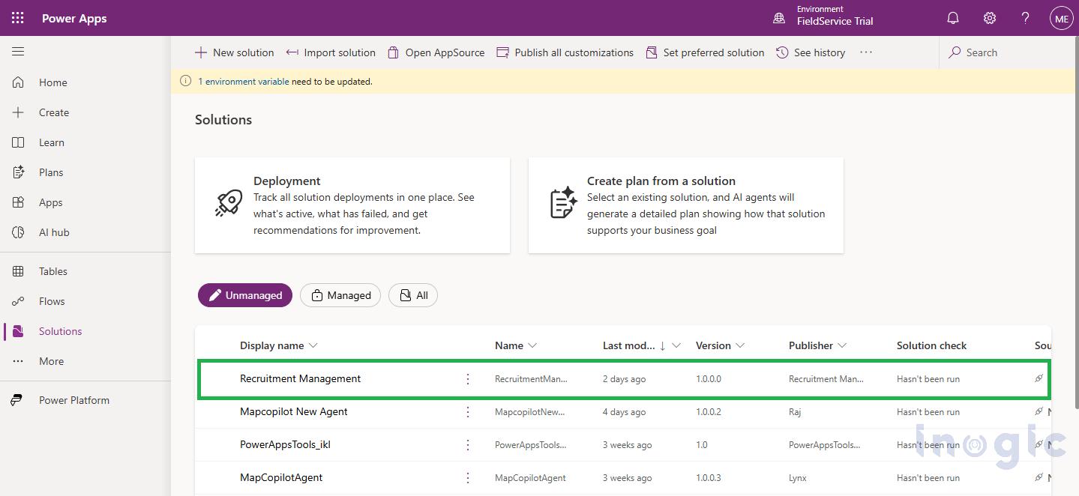Open notifications bell icon
Viewport: 1079px width, 496px height.
953,18
